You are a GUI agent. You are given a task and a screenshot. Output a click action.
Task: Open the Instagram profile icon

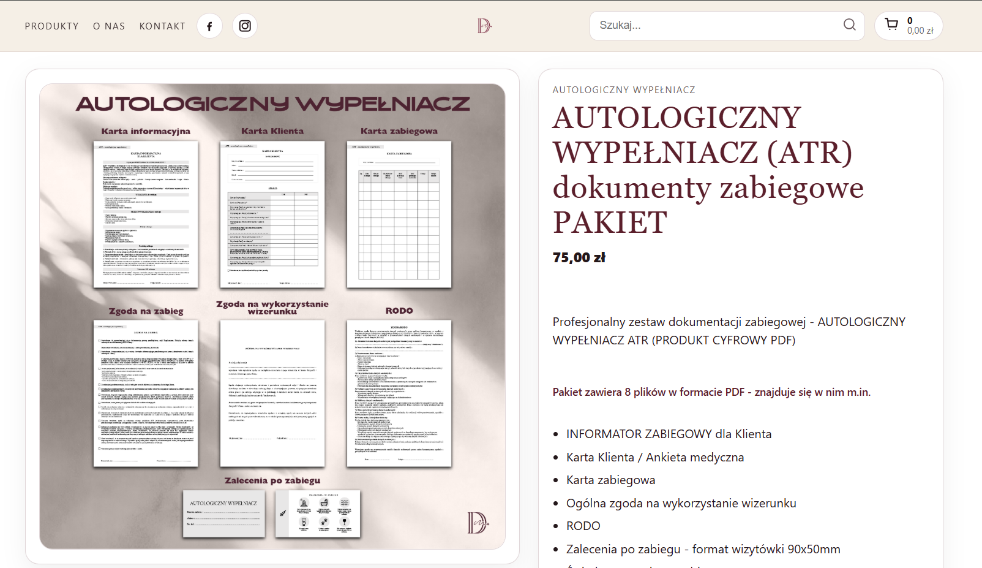(245, 26)
